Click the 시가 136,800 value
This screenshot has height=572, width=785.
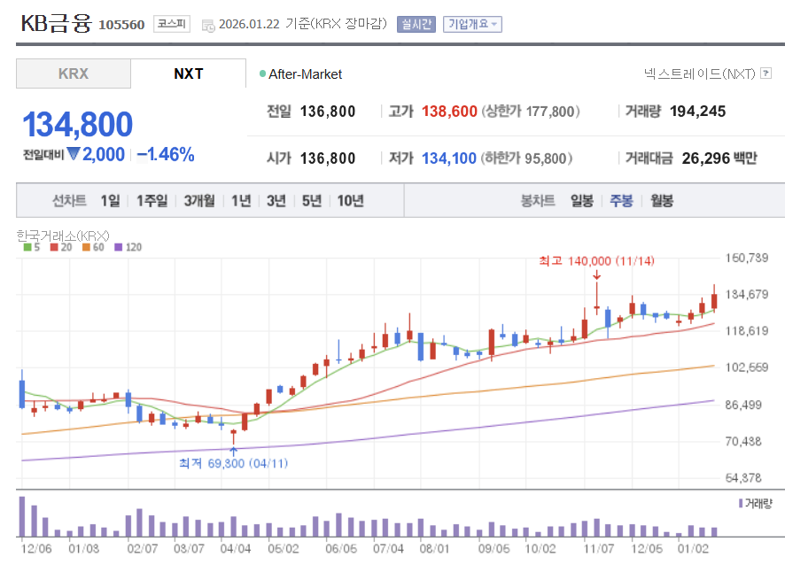click(x=328, y=158)
